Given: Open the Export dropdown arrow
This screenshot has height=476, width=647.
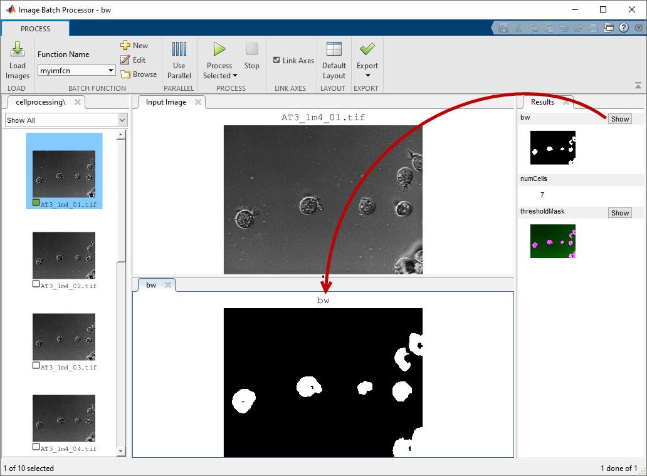Looking at the screenshot, I should coord(367,75).
